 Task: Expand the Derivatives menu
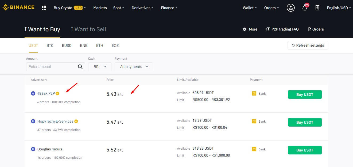point(142,8)
